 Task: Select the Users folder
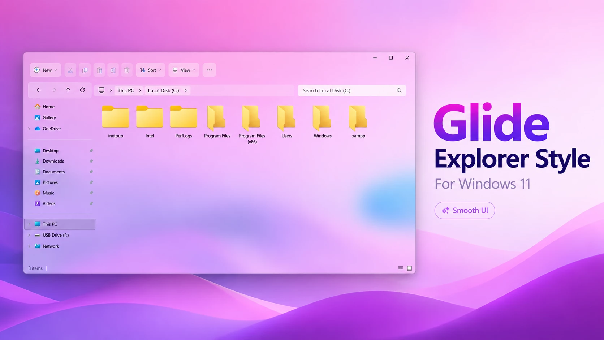click(x=287, y=121)
